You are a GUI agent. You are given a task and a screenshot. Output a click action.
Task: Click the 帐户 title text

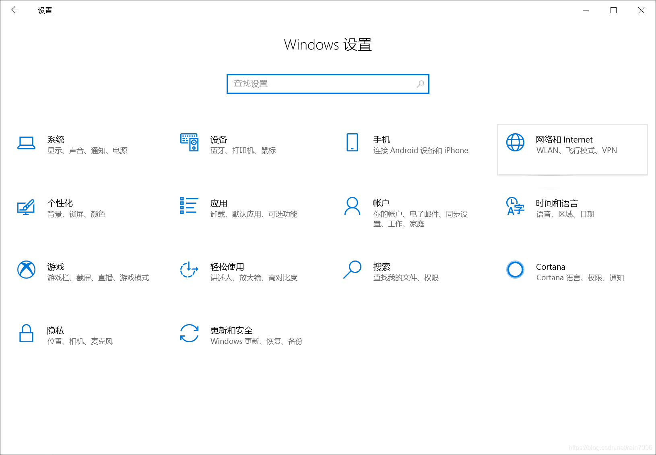pos(382,203)
